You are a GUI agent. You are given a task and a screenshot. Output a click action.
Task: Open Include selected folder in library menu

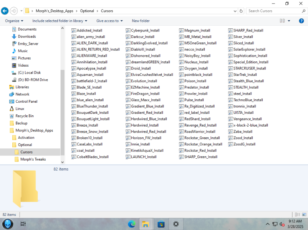pyautogui.click(x=60, y=21)
